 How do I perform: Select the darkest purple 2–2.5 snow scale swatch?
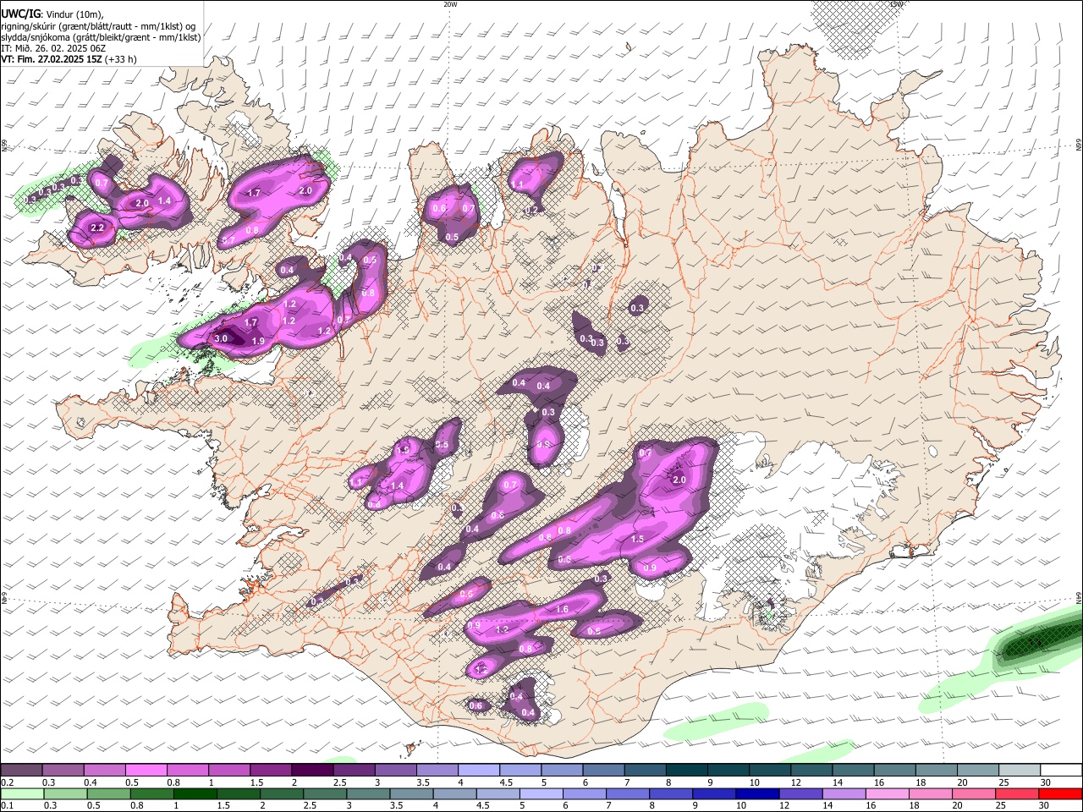[311, 771]
